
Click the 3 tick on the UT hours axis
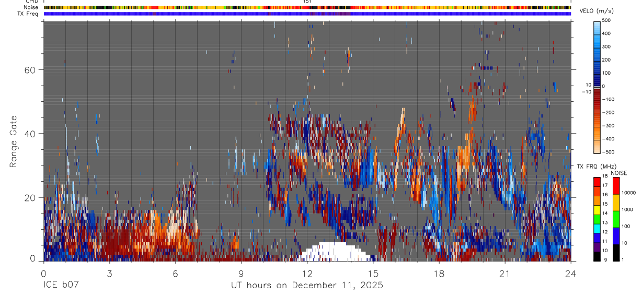point(110,273)
